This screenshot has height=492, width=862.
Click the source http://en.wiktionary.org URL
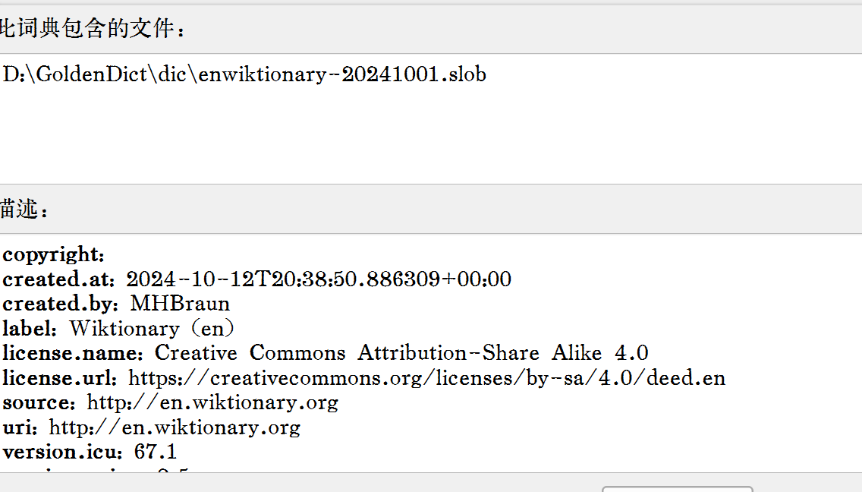tap(212, 403)
